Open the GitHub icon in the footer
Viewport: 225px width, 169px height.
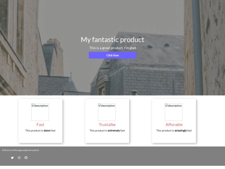(x=26, y=158)
